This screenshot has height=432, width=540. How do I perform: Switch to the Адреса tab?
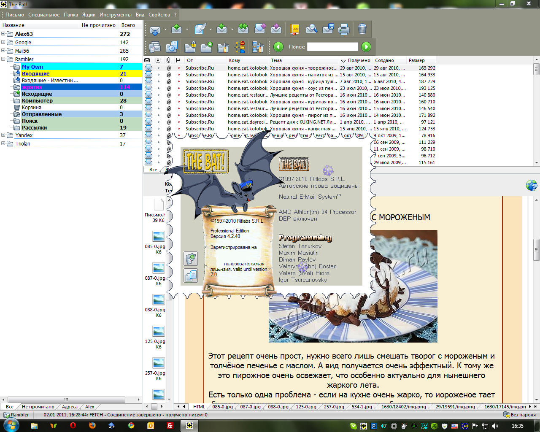[x=70, y=407]
